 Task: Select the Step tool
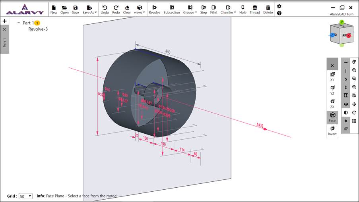203,10
